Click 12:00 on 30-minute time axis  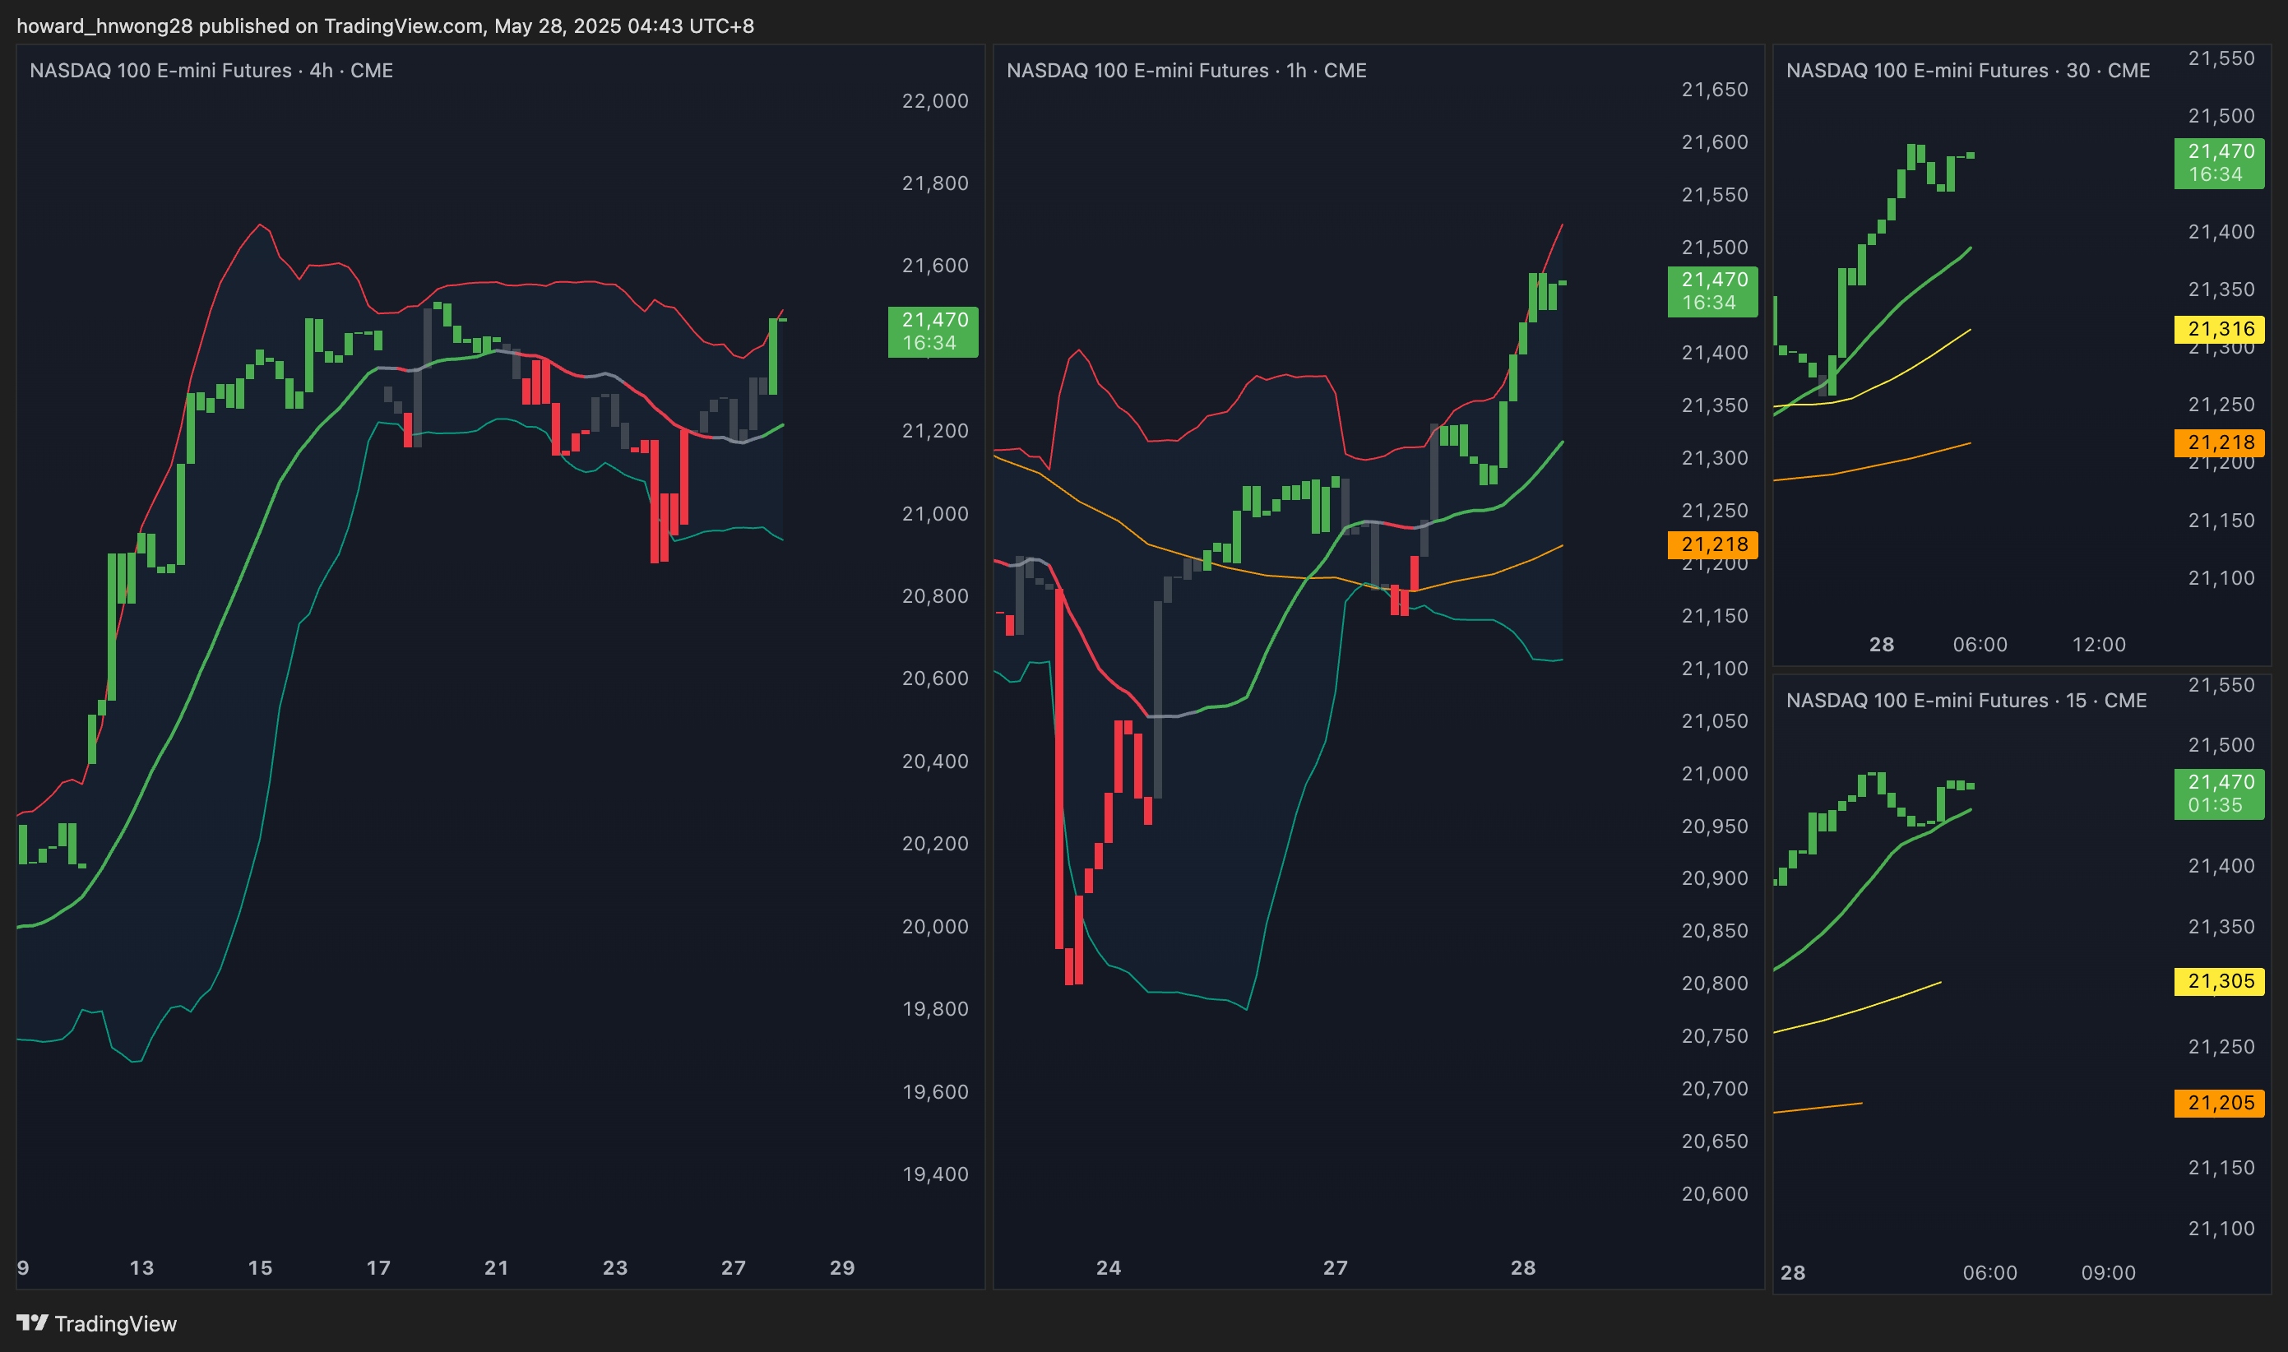pyautogui.click(x=2099, y=644)
